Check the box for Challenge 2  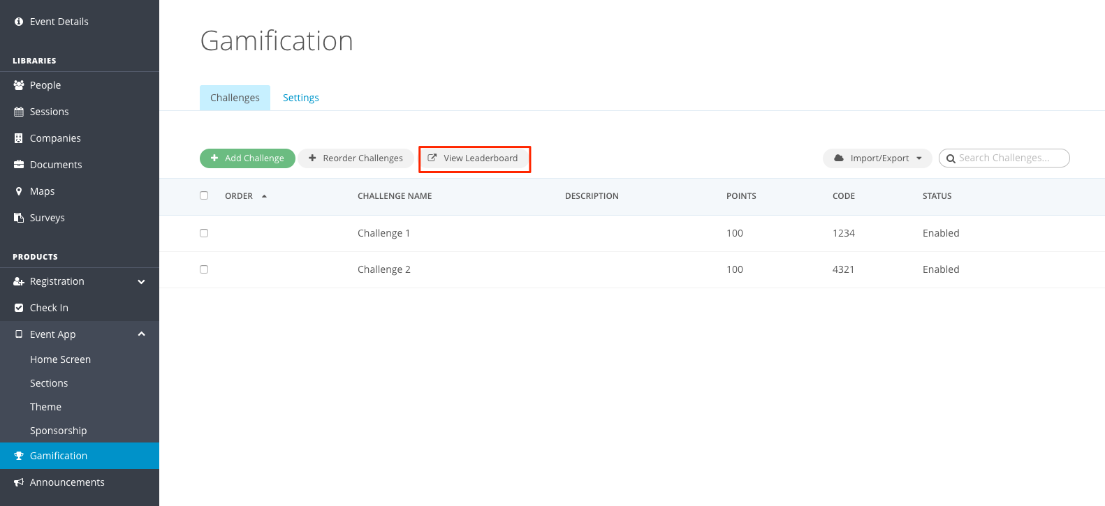(204, 269)
